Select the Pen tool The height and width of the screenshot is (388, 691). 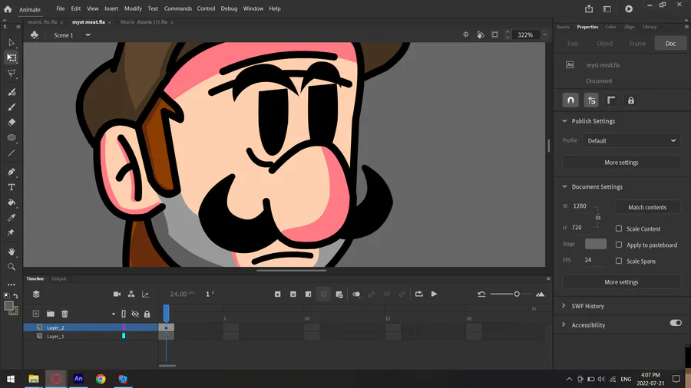click(12, 172)
